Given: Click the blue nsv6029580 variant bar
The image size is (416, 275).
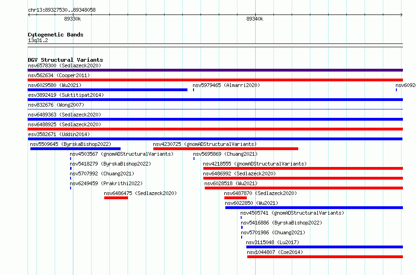Looking at the screenshot, I should 108,90.
